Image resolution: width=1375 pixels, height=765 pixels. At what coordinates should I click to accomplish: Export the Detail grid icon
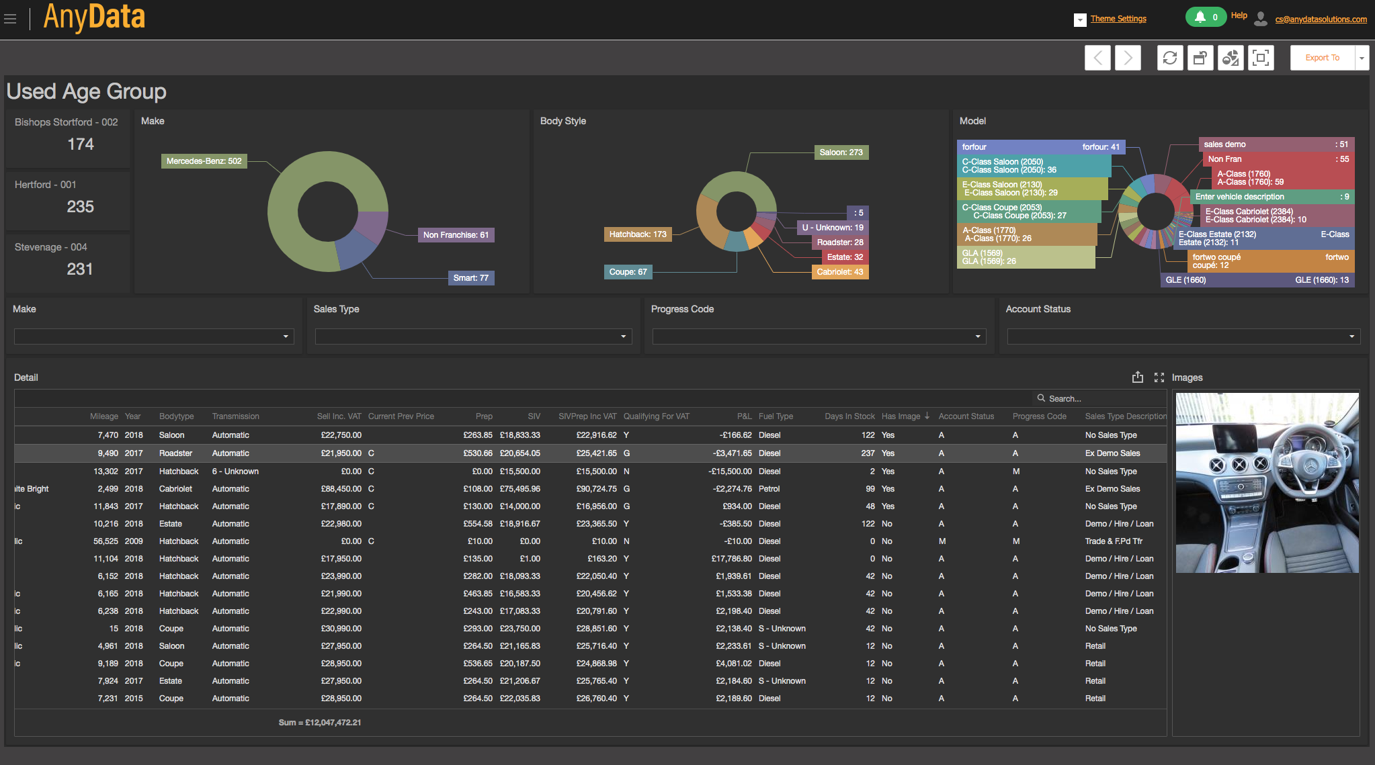coord(1137,377)
